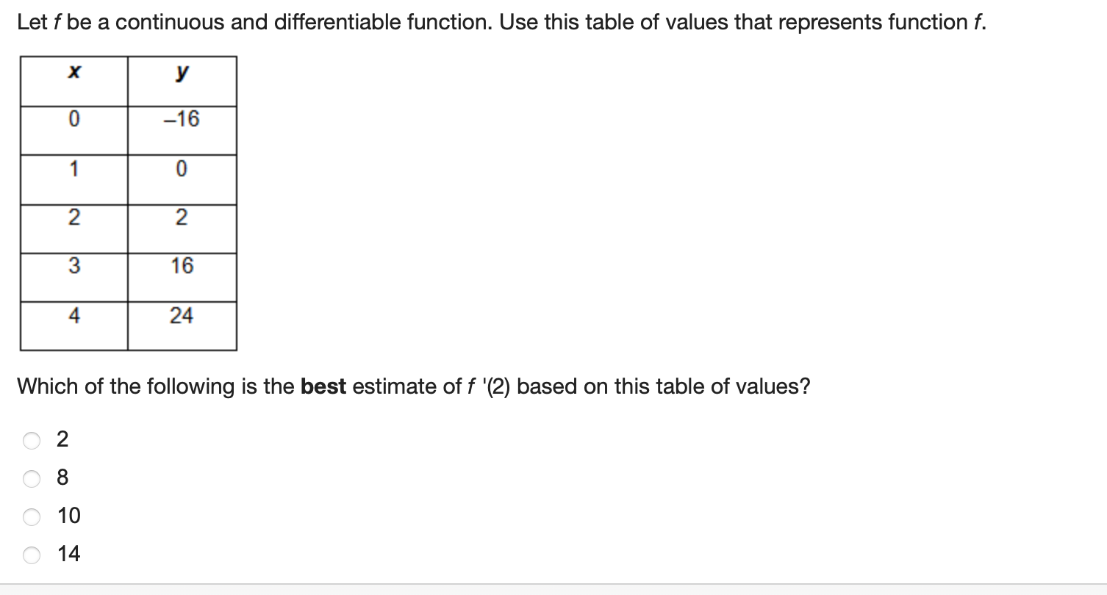Click the table cell with value 16
The image size is (1107, 595).
pyautogui.click(x=180, y=264)
